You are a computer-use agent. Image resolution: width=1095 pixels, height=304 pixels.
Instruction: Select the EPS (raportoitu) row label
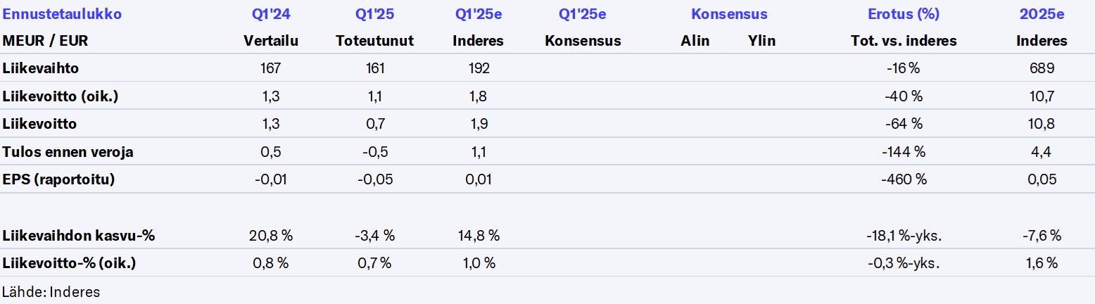[x=59, y=179]
